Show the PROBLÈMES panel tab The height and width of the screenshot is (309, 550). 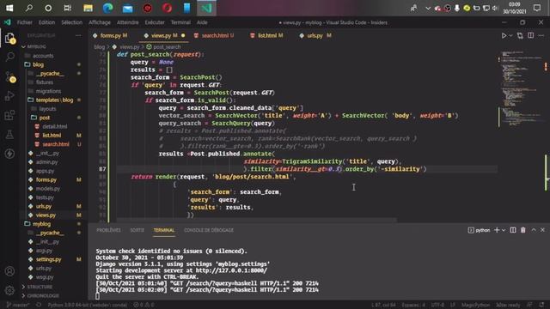click(108, 230)
